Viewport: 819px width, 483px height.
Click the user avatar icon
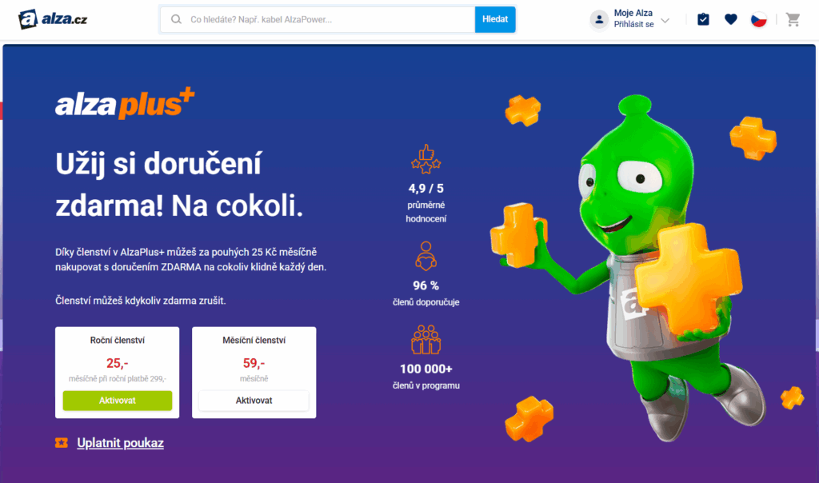pos(599,20)
